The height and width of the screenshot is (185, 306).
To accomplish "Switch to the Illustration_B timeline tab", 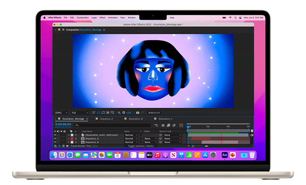I will click(x=136, y=119).
